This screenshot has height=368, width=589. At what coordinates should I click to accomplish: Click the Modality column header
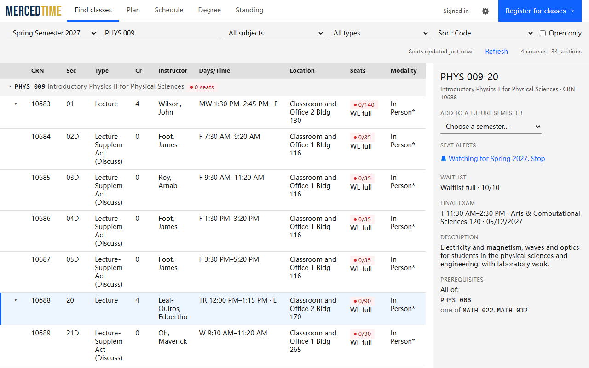point(404,71)
